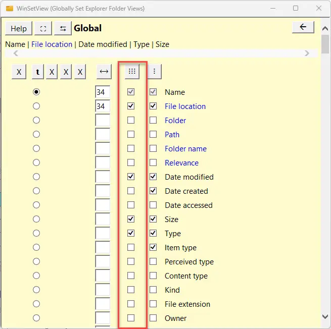Click the vertical scrollbar thumb
Viewport: 331px width, 329px height.
tap(325, 44)
